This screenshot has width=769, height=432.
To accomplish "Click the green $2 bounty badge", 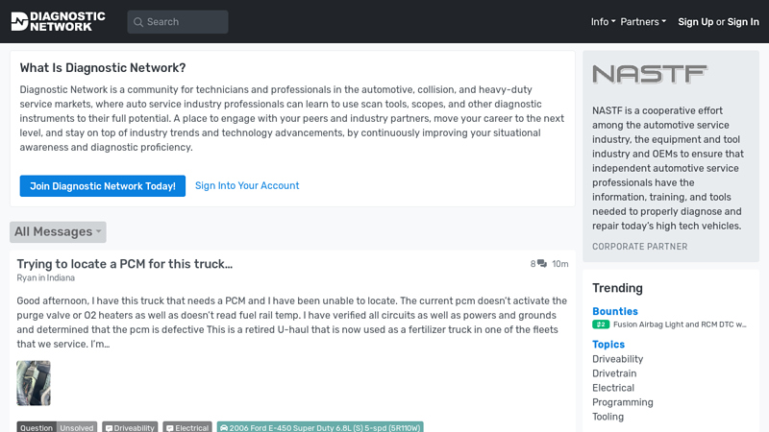I will [x=601, y=324].
